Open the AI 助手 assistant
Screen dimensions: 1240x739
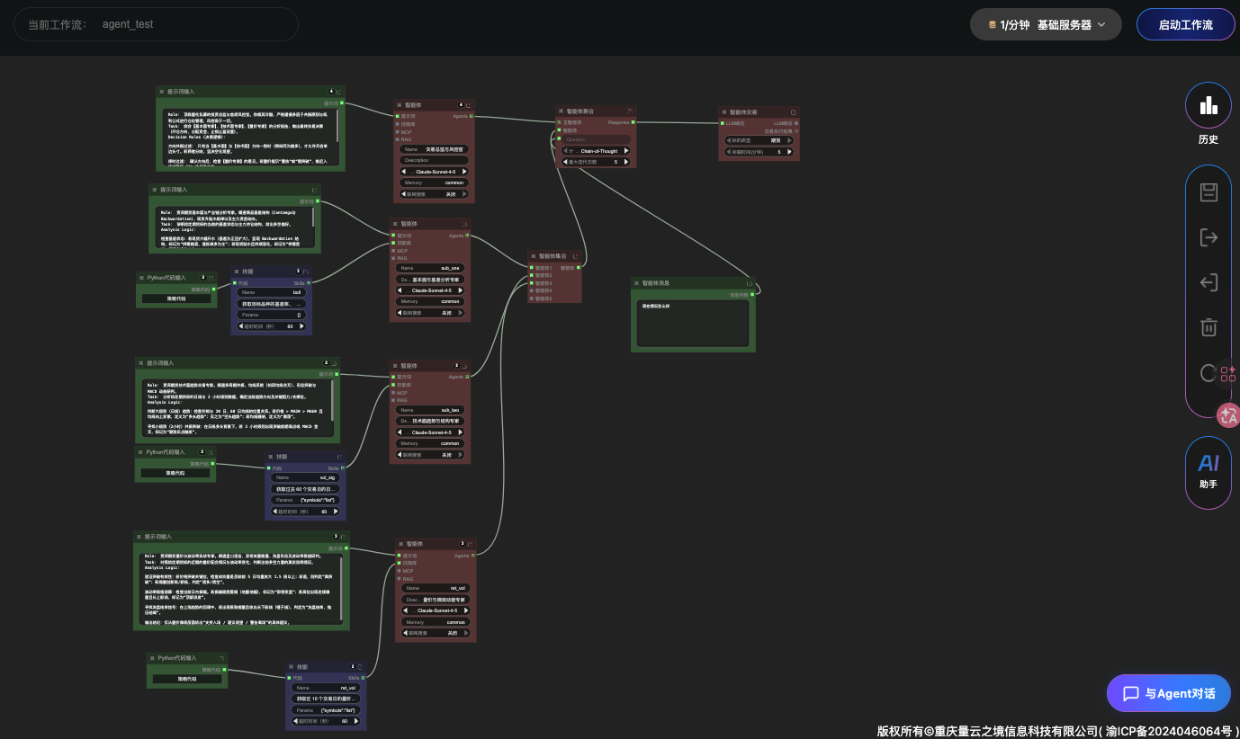(1208, 470)
